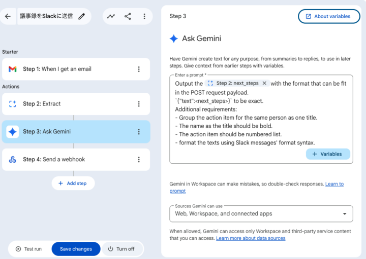Click the back arrow icon

(8, 16)
